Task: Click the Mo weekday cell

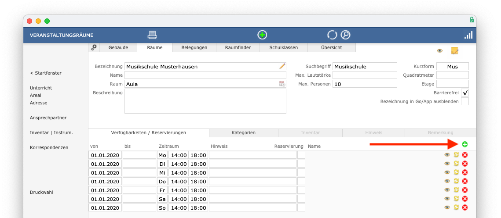Action: click(x=162, y=155)
